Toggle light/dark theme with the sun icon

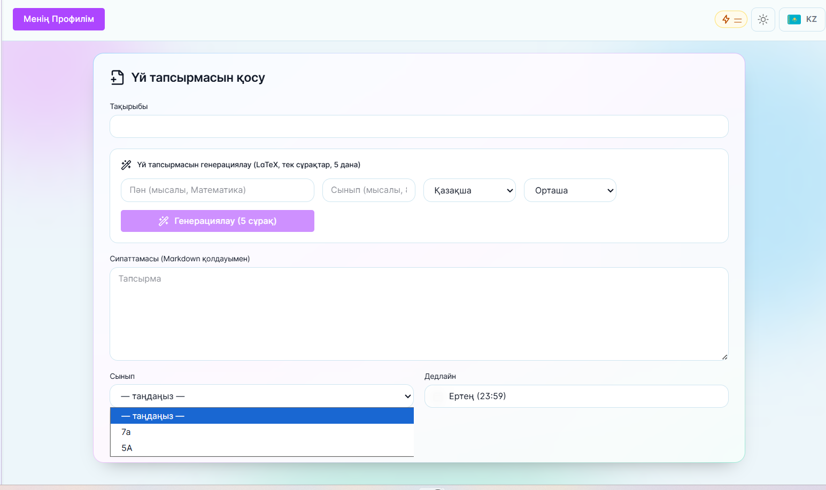763,20
